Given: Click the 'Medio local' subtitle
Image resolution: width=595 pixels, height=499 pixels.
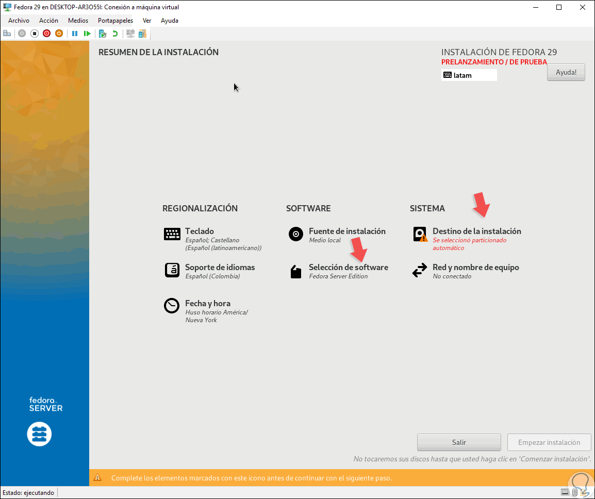Looking at the screenshot, I should 325,240.
